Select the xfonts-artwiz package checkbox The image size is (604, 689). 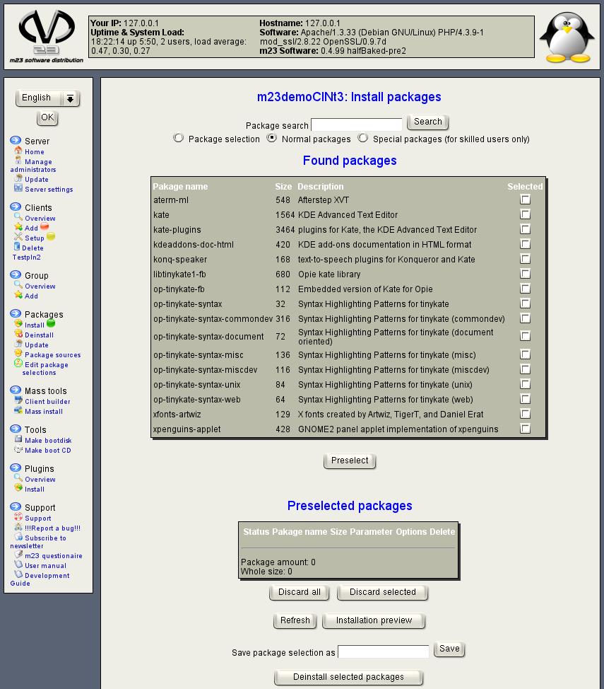coord(525,414)
